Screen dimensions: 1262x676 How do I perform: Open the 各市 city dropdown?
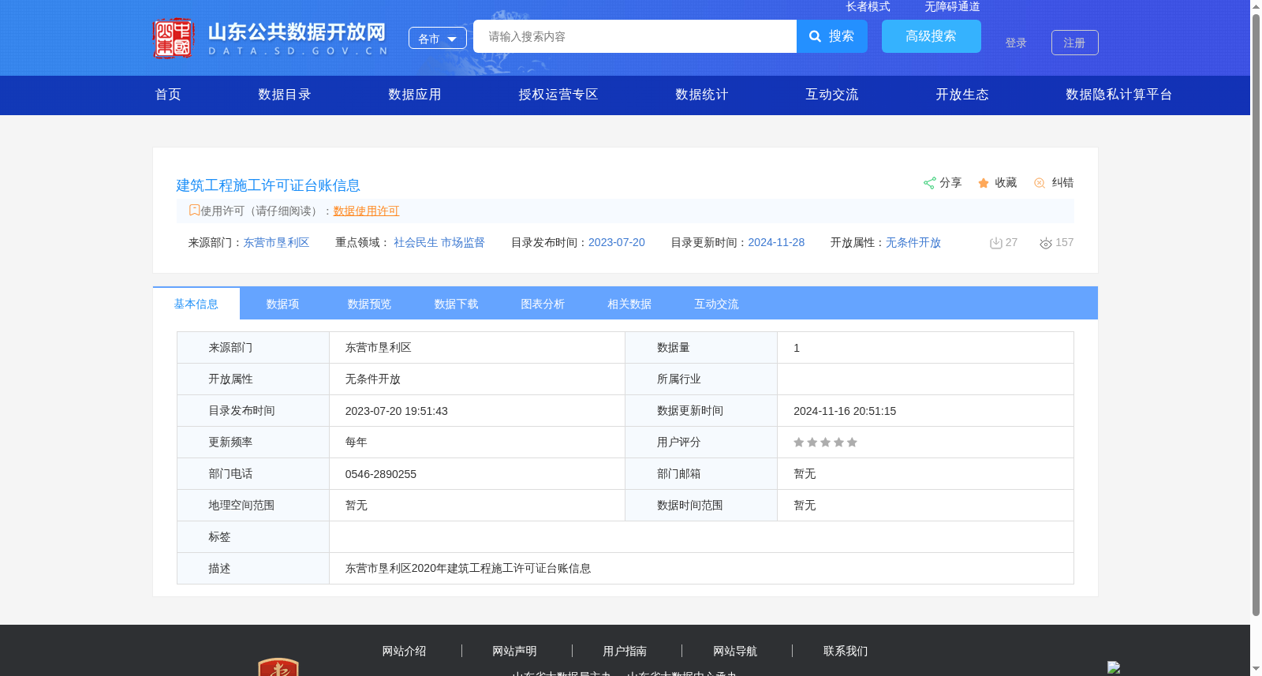[x=438, y=38]
